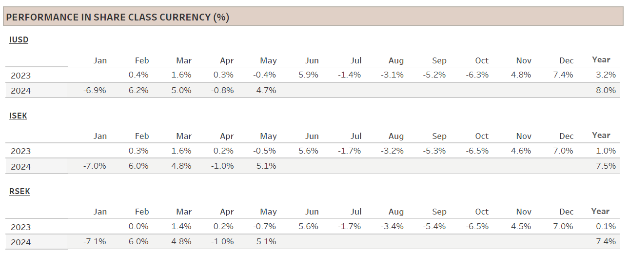Select IUSD 2024 yearly return 8.0%
This screenshot has width=629, height=254.
point(607,90)
